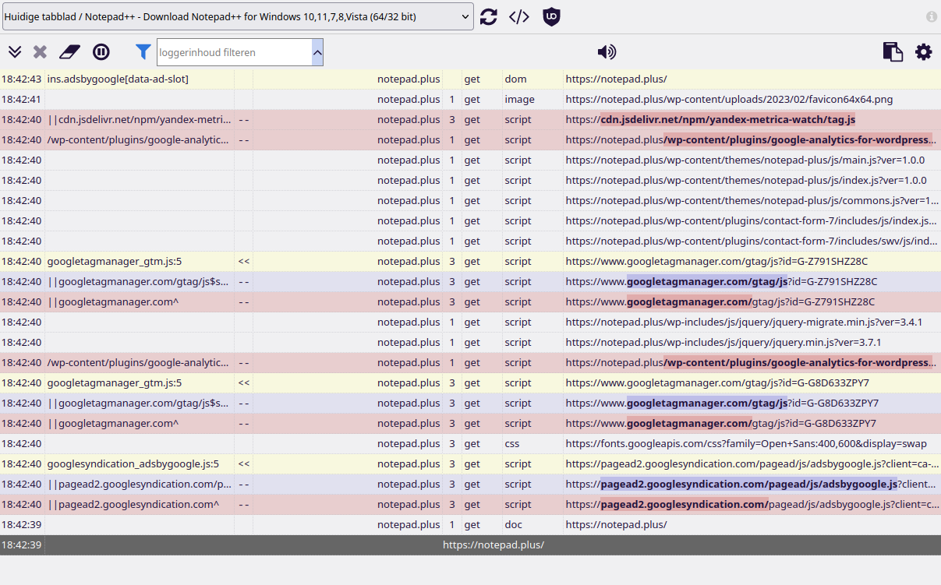Click the gray X icon in the toolbar

coord(40,52)
